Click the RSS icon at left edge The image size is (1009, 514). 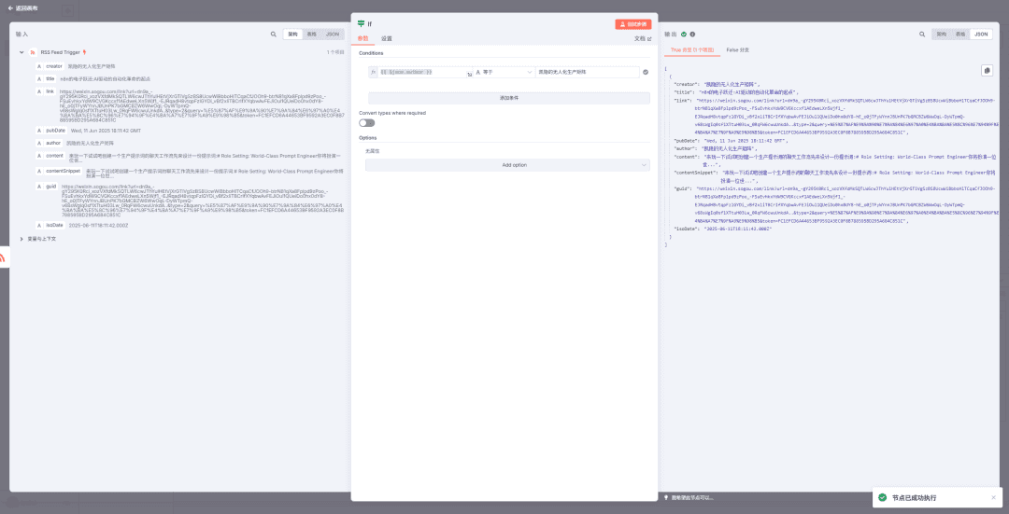point(3,257)
